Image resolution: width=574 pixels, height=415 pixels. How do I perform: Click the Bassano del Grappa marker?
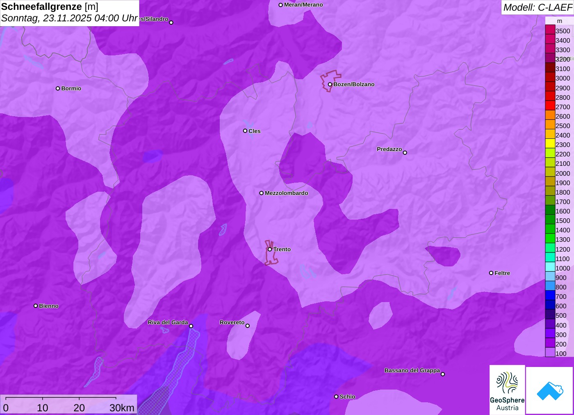(442, 374)
